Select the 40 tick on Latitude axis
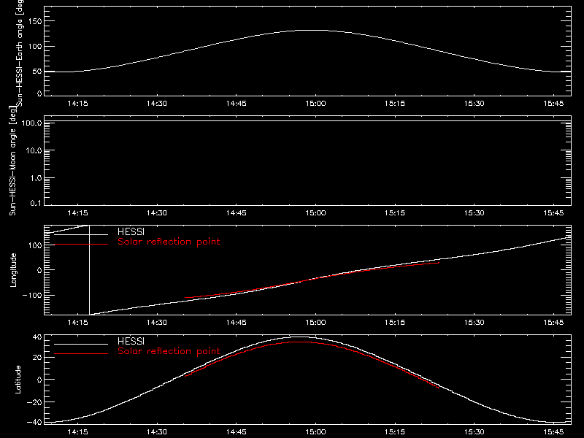Screen dimensions: 584x438 [37, 337]
